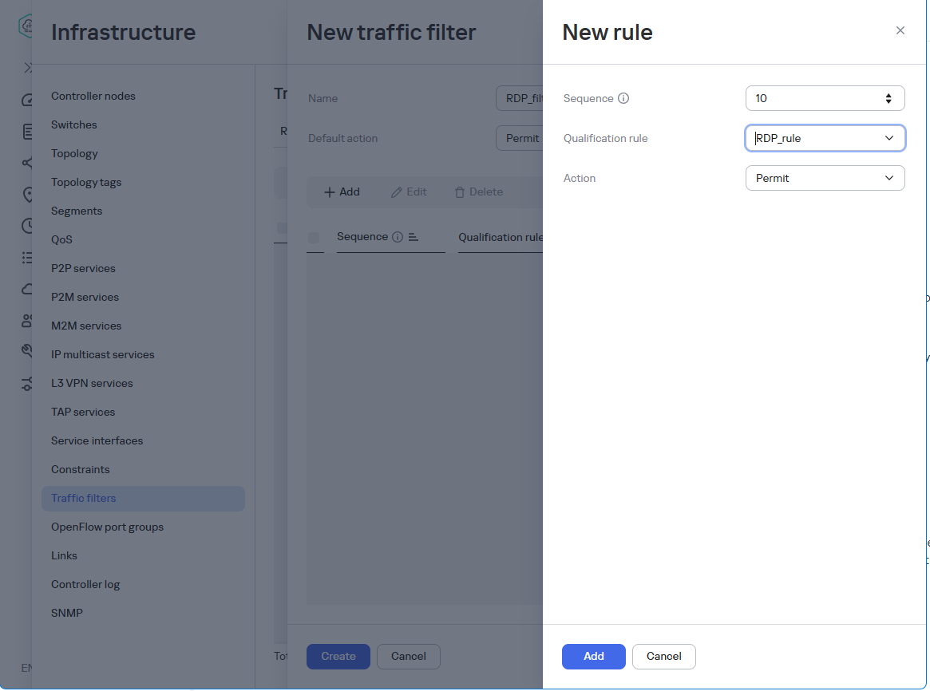This screenshot has width=930, height=691.
Task: Open the location pin icon in sidebar
Action: [x=27, y=195]
